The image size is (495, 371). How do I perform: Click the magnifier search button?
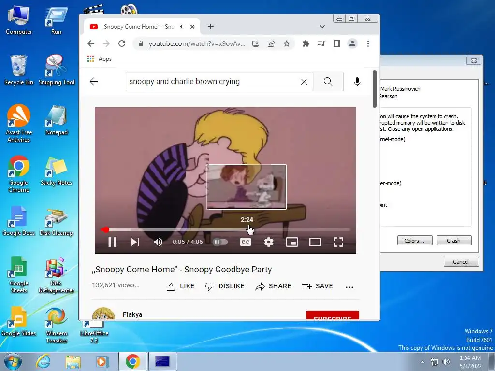coord(328,82)
